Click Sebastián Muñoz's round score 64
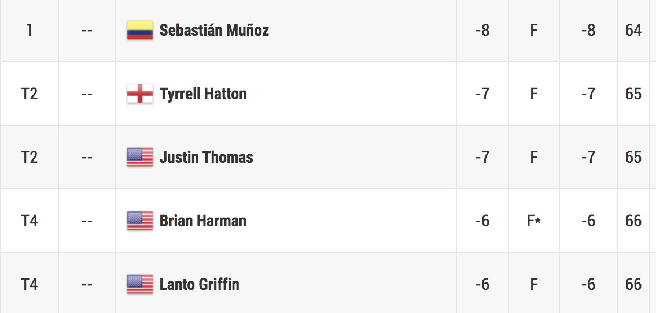The width and height of the screenshot is (656, 313). (633, 30)
